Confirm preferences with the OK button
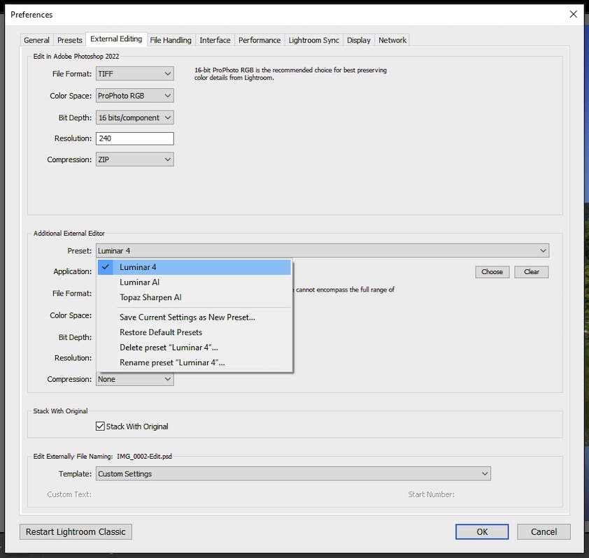 click(482, 531)
